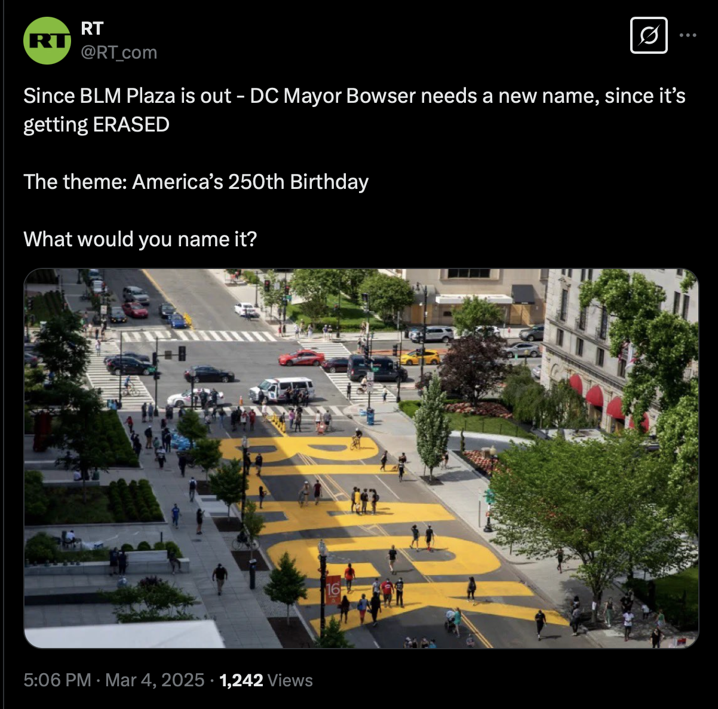Open the @RT_com handle profile link

pyautogui.click(x=119, y=53)
